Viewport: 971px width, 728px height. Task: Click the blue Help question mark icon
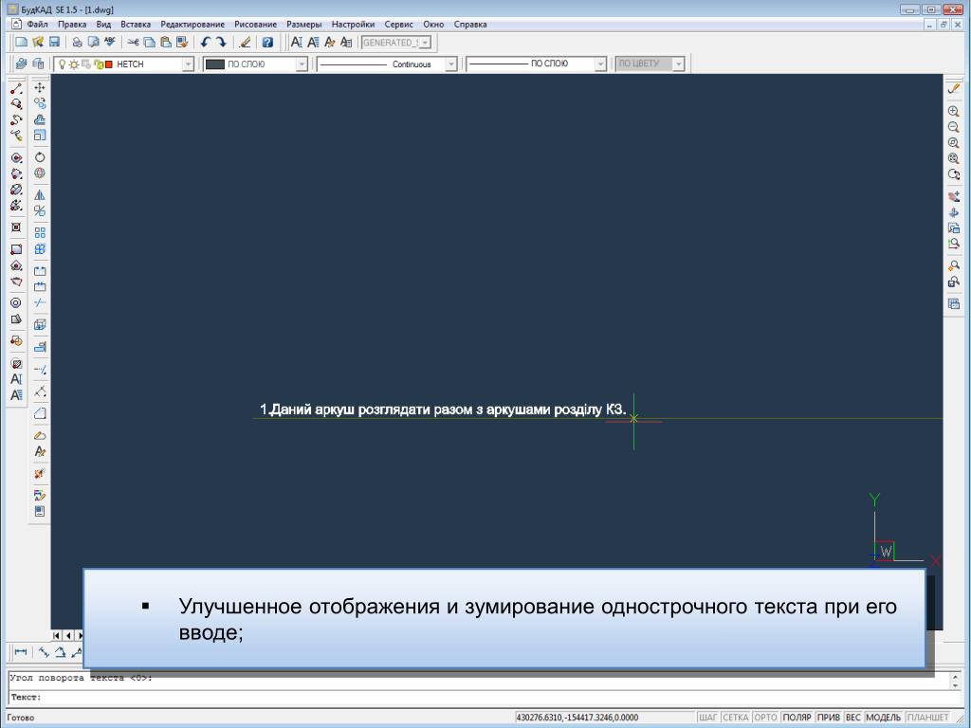[267, 42]
